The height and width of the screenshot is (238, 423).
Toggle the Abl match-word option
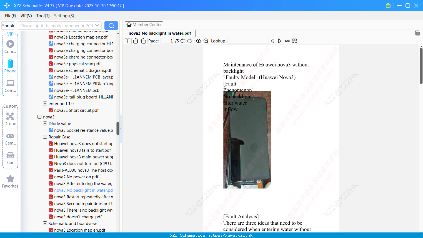287,41
